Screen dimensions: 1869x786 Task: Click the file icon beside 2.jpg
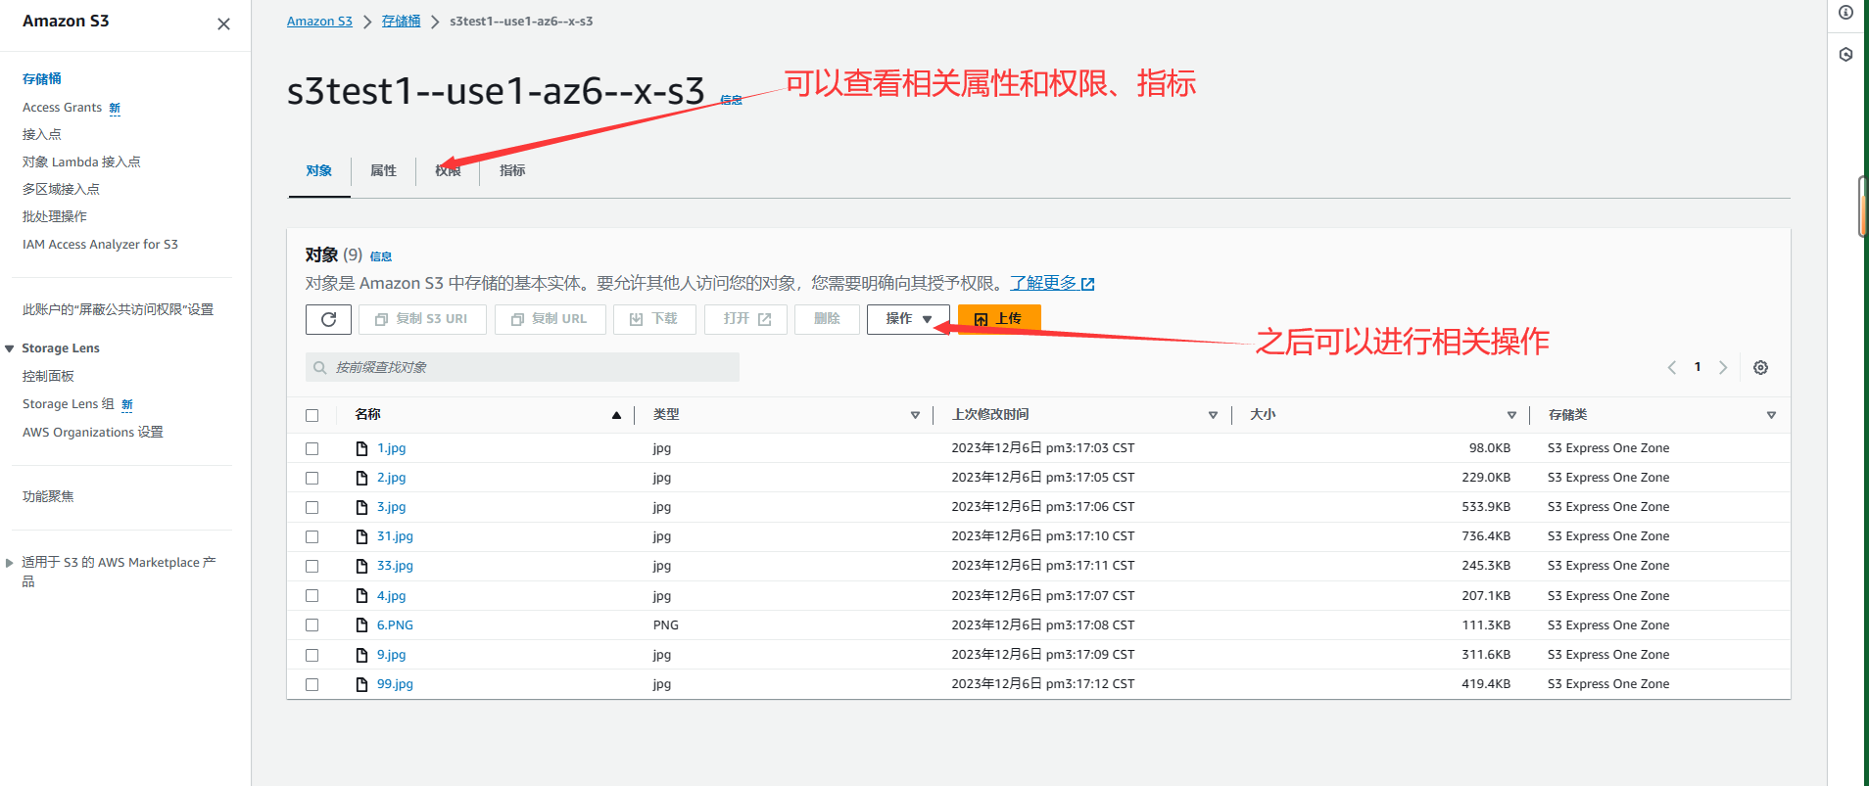[361, 478]
